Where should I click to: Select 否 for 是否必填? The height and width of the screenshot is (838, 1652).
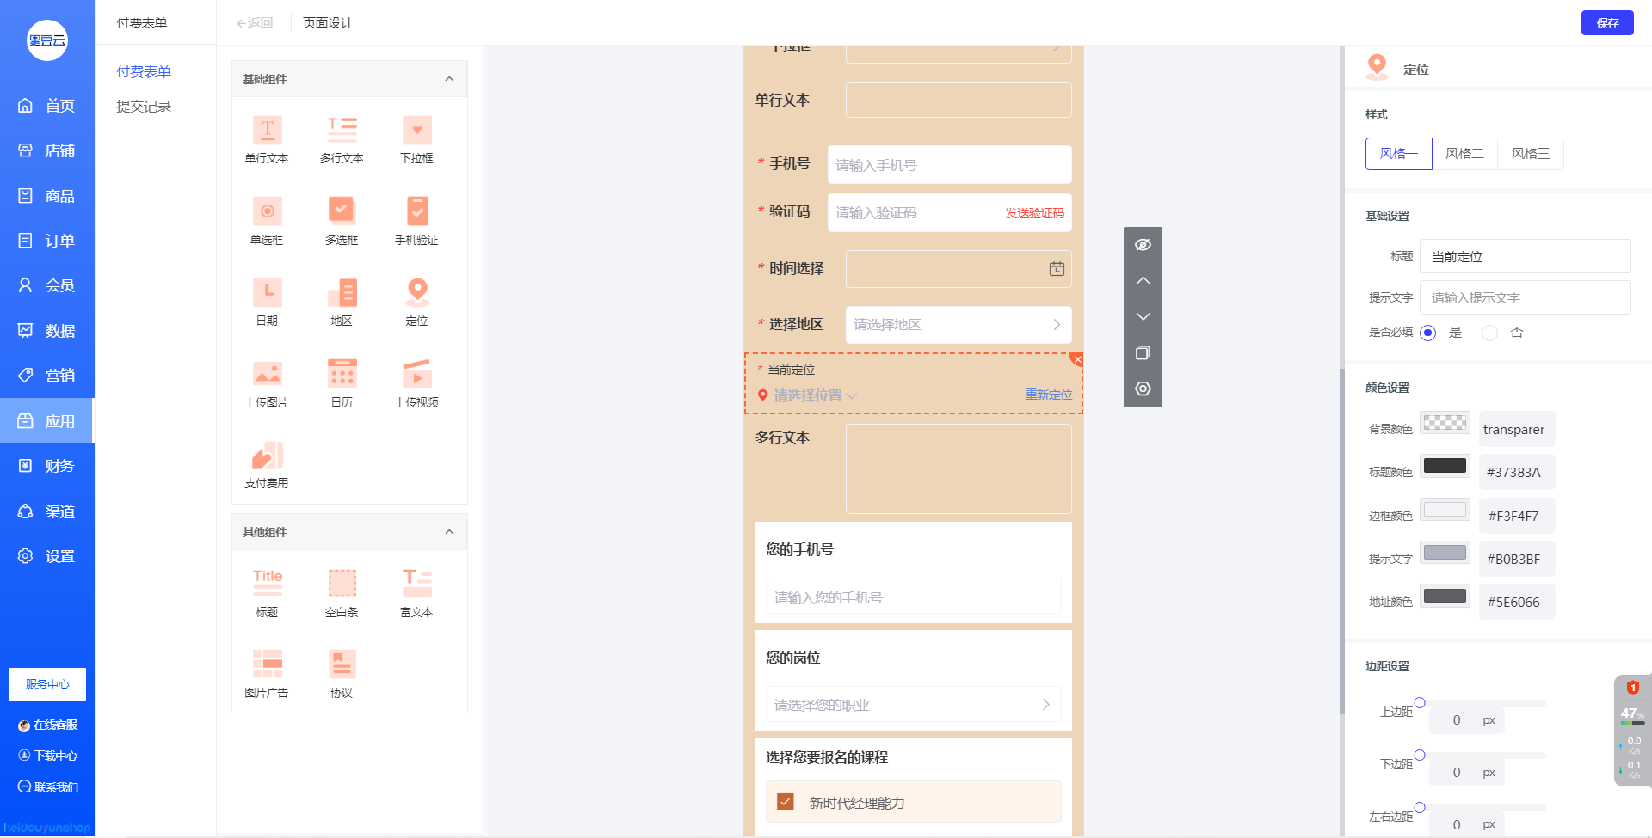coord(1489,333)
